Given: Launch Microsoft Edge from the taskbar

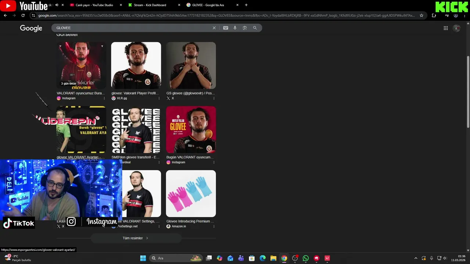Looking at the screenshot, I should click(x=263, y=258).
